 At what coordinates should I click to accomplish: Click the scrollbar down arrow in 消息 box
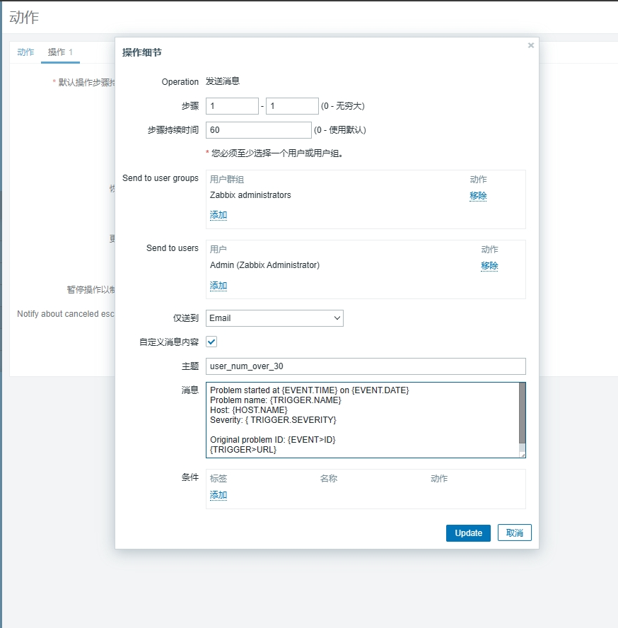(522, 448)
